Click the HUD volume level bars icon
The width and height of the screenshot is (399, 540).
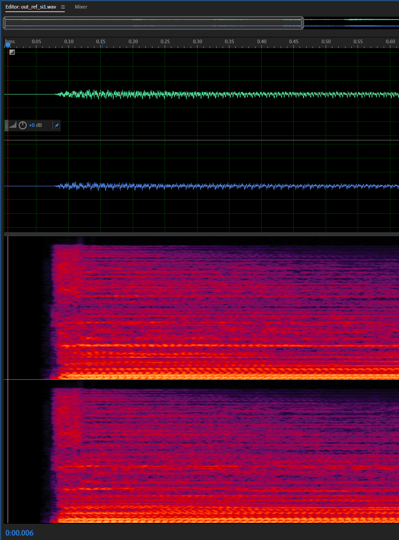pyautogui.click(x=13, y=126)
